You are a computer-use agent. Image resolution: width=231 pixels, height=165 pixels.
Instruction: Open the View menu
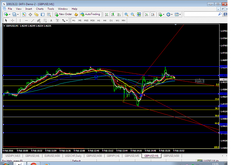point(19,9)
